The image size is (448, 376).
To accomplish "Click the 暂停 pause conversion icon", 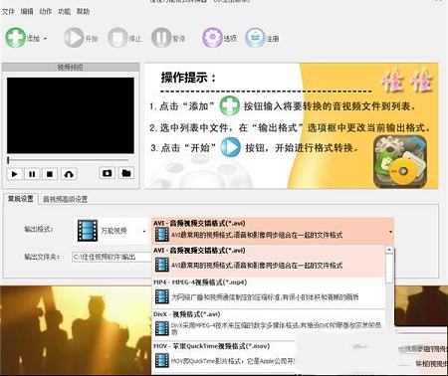I will point(161,38).
